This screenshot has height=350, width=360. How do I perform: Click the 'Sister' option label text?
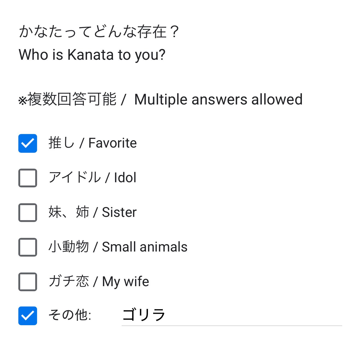(119, 212)
